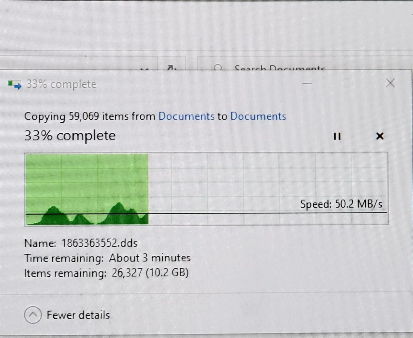Click the Speed: 50.2 MB/s label

pos(341,204)
